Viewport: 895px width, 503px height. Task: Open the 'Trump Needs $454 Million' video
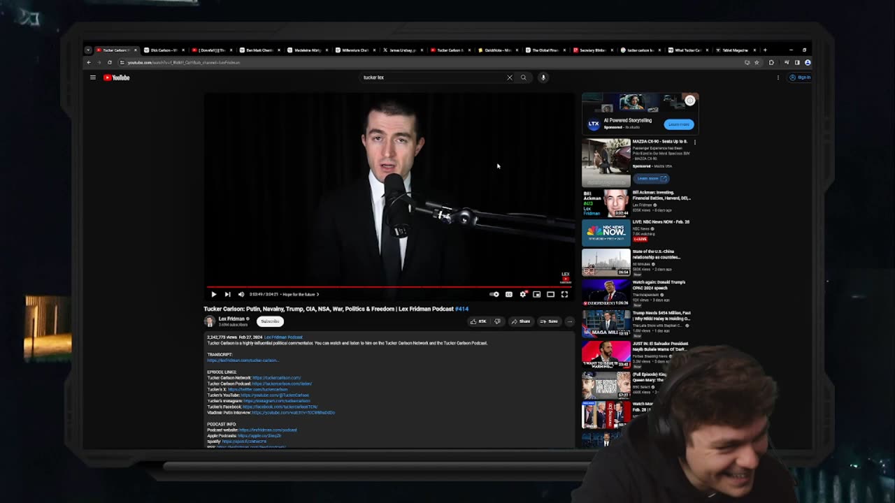click(x=661, y=315)
